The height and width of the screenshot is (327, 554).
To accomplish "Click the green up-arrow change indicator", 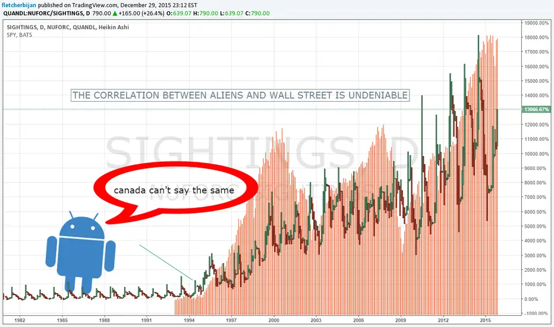I will tap(115, 14).
